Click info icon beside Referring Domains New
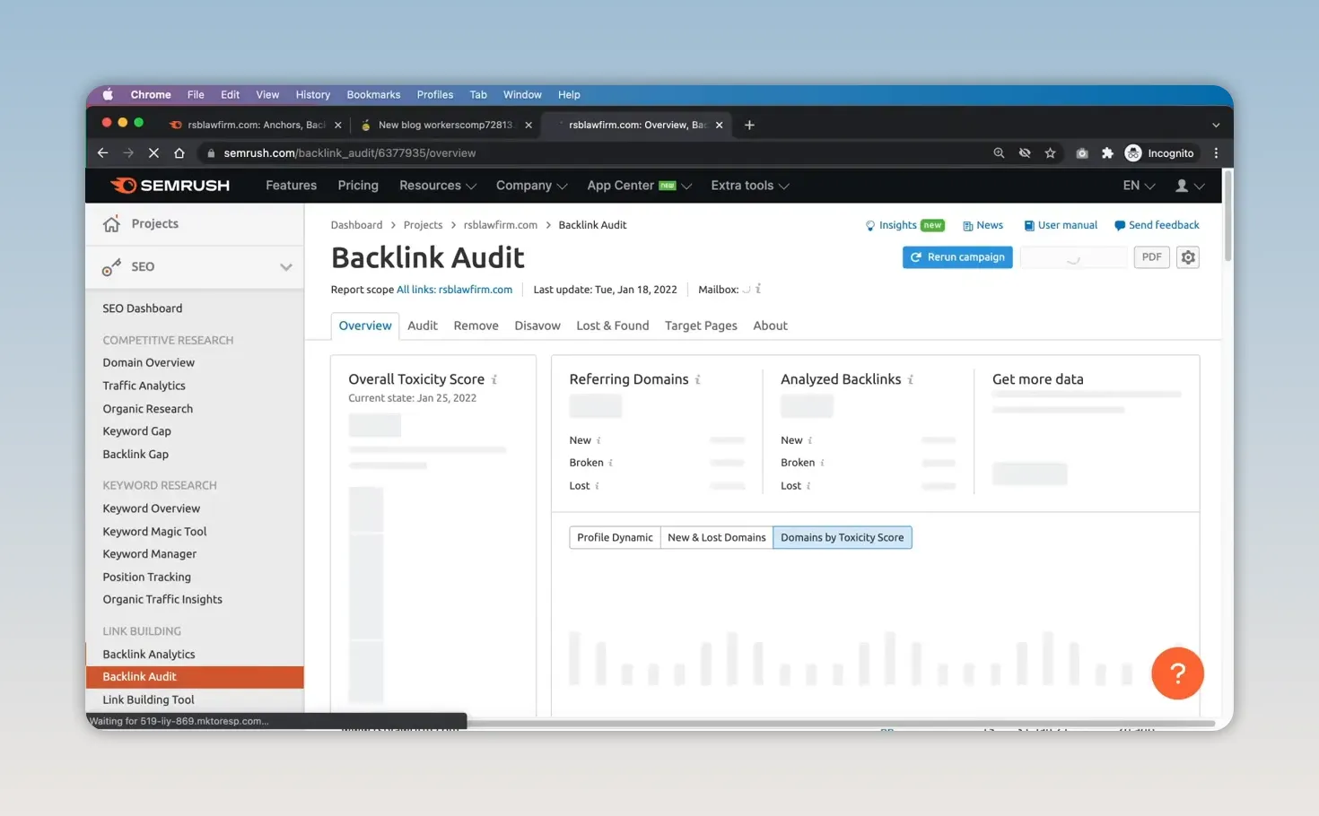The height and width of the screenshot is (816, 1319). [x=598, y=440]
